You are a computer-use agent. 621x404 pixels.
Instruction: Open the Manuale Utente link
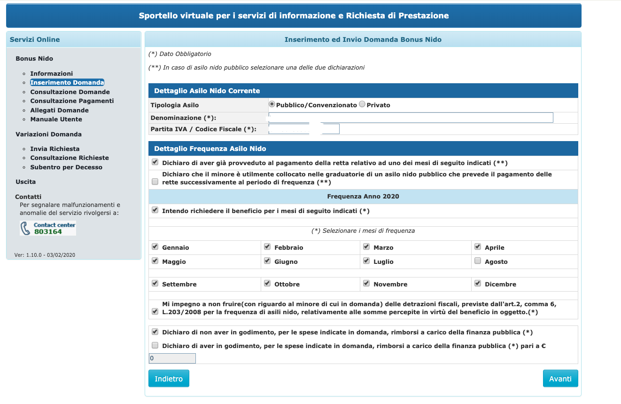56,119
